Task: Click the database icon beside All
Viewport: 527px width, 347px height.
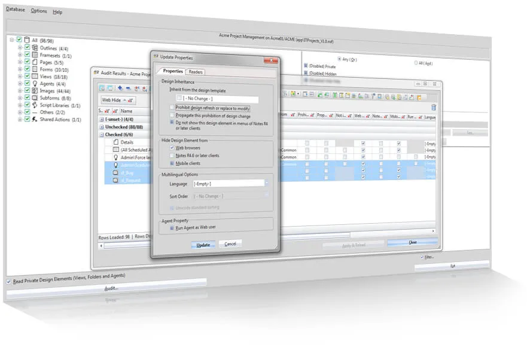Action: (x=27, y=39)
